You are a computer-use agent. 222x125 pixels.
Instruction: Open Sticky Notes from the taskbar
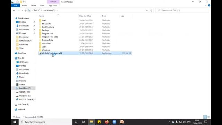click(x=99, y=122)
